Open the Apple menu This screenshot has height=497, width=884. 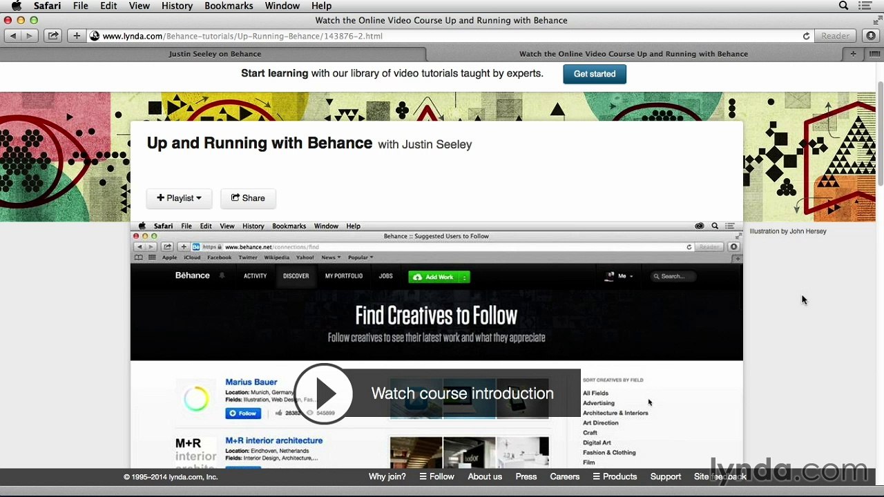pos(16,6)
